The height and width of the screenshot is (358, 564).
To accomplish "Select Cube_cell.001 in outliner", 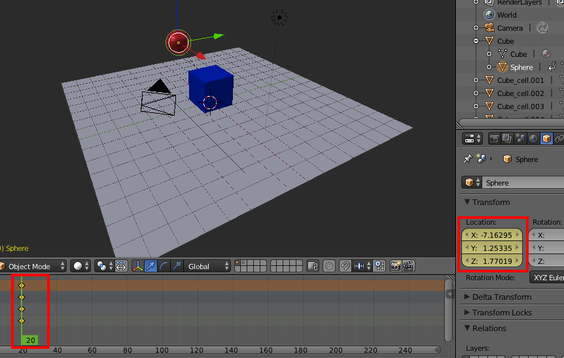I will pyautogui.click(x=520, y=80).
